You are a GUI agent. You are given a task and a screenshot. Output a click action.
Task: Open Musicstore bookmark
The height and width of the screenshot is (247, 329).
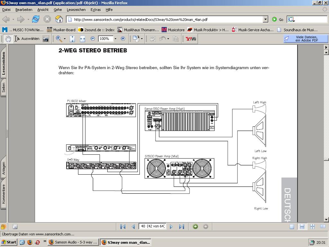coord(173,30)
